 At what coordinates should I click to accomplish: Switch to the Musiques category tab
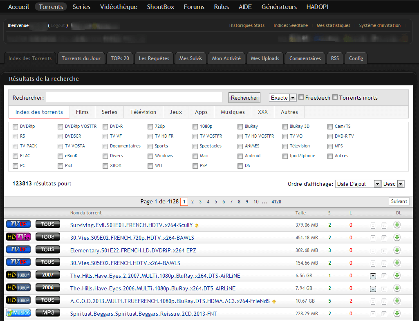click(233, 112)
